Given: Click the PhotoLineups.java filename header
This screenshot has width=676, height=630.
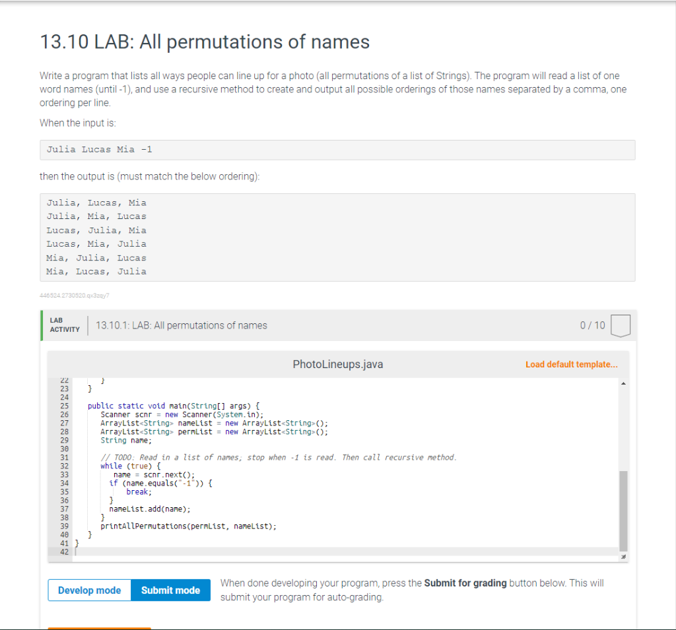Looking at the screenshot, I should click(337, 363).
